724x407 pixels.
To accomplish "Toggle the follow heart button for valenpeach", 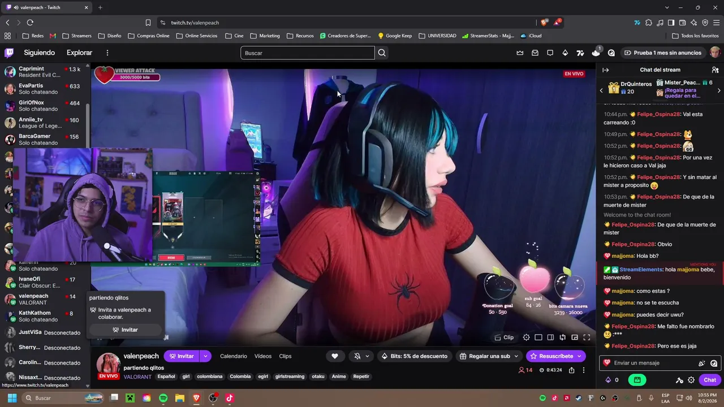I will [334, 356].
